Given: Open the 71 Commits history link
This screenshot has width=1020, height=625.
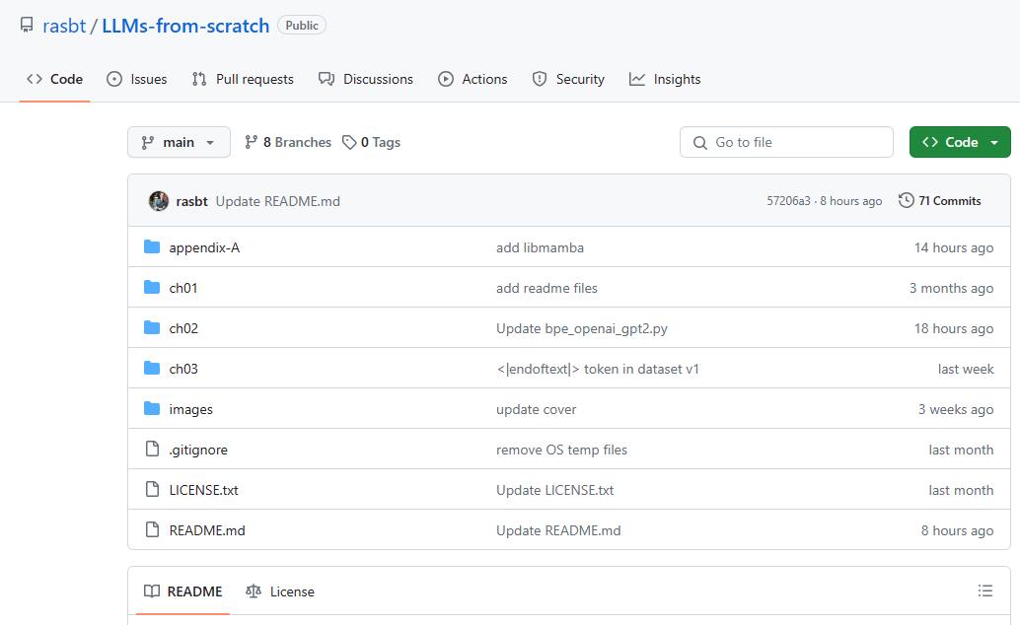Looking at the screenshot, I should [939, 200].
